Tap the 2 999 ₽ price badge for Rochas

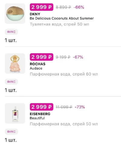click(x=41, y=57)
